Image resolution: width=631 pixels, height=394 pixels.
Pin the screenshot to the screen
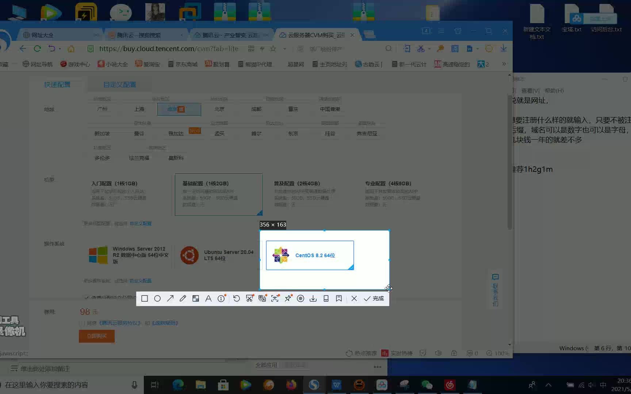288,298
